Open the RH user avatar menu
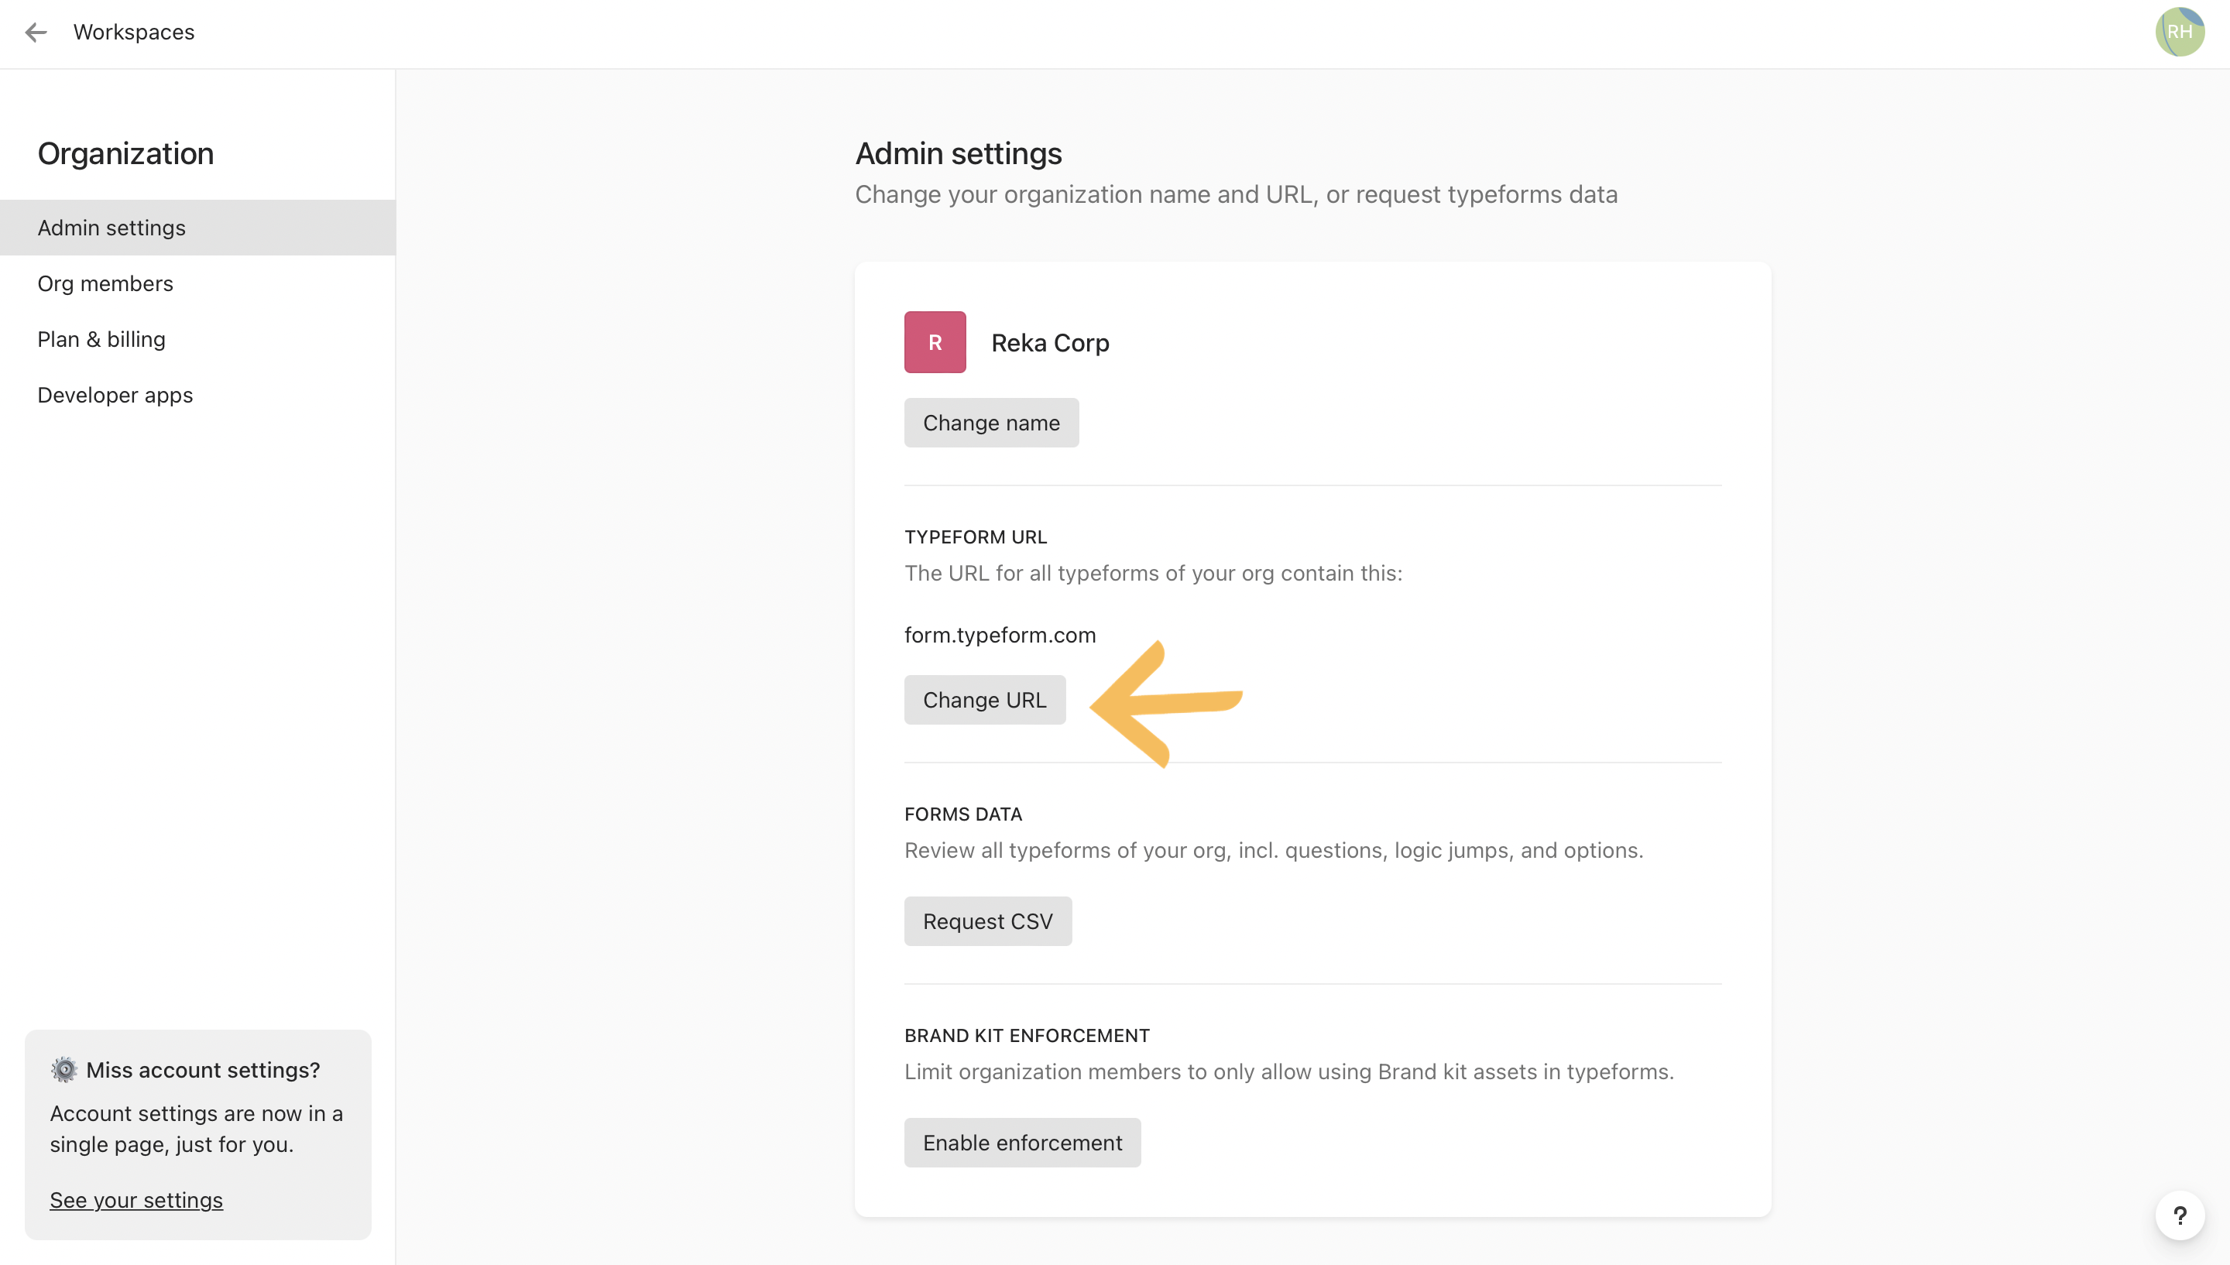The height and width of the screenshot is (1265, 2230). coord(2179,33)
